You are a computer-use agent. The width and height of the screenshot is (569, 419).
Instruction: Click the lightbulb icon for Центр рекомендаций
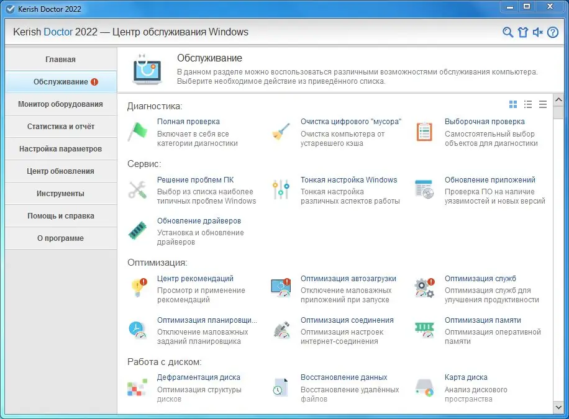click(x=139, y=288)
